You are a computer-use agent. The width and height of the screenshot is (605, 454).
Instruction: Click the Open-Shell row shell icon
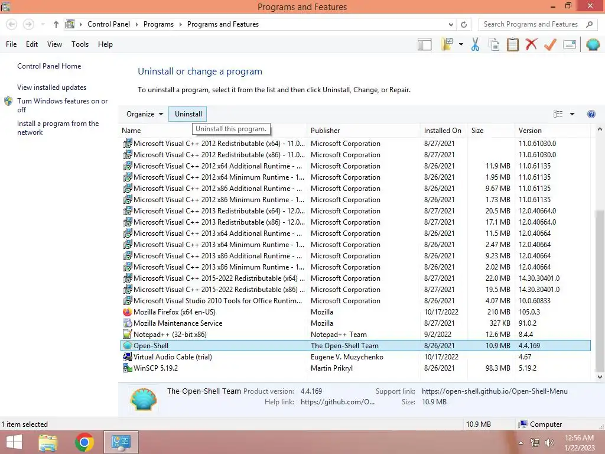[128, 345]
